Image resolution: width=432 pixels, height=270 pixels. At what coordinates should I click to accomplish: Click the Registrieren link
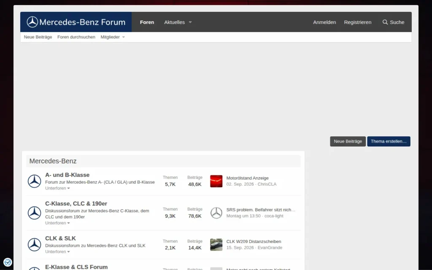pyautogui.click(x=358, y=22)
